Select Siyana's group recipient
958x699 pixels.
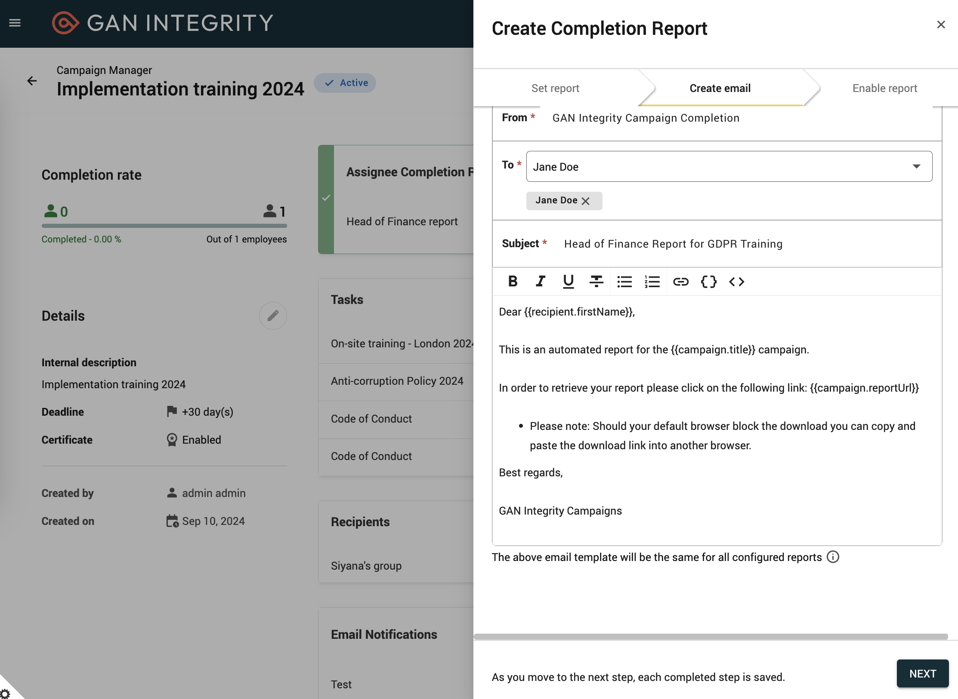point(366,566)
